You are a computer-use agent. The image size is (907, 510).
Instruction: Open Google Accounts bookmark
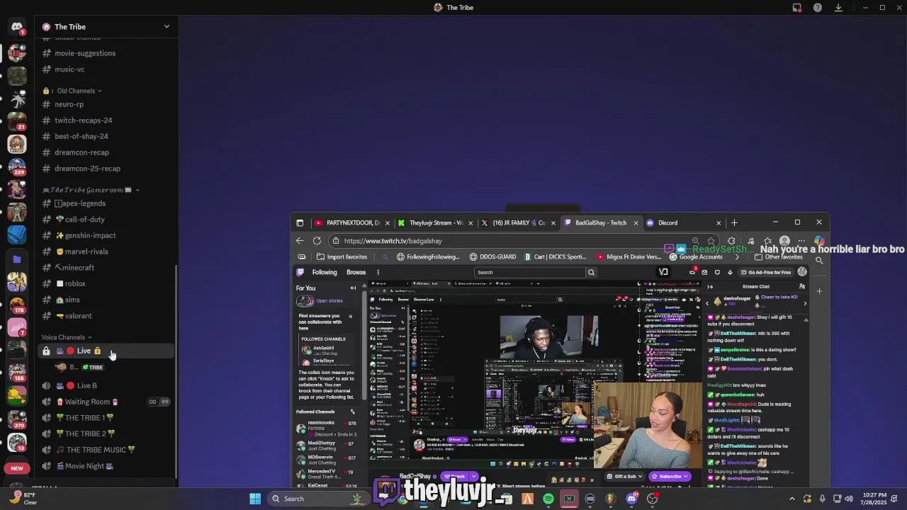(x=696, y=257)
